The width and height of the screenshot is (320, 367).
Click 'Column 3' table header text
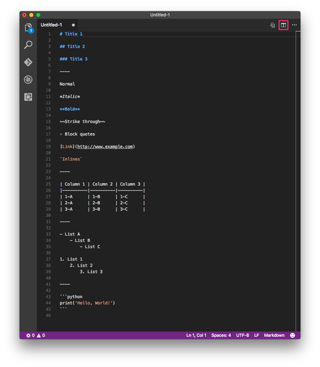tap(130, 184)
